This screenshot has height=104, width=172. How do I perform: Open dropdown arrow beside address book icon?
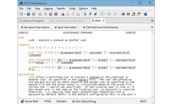point(25,14)
